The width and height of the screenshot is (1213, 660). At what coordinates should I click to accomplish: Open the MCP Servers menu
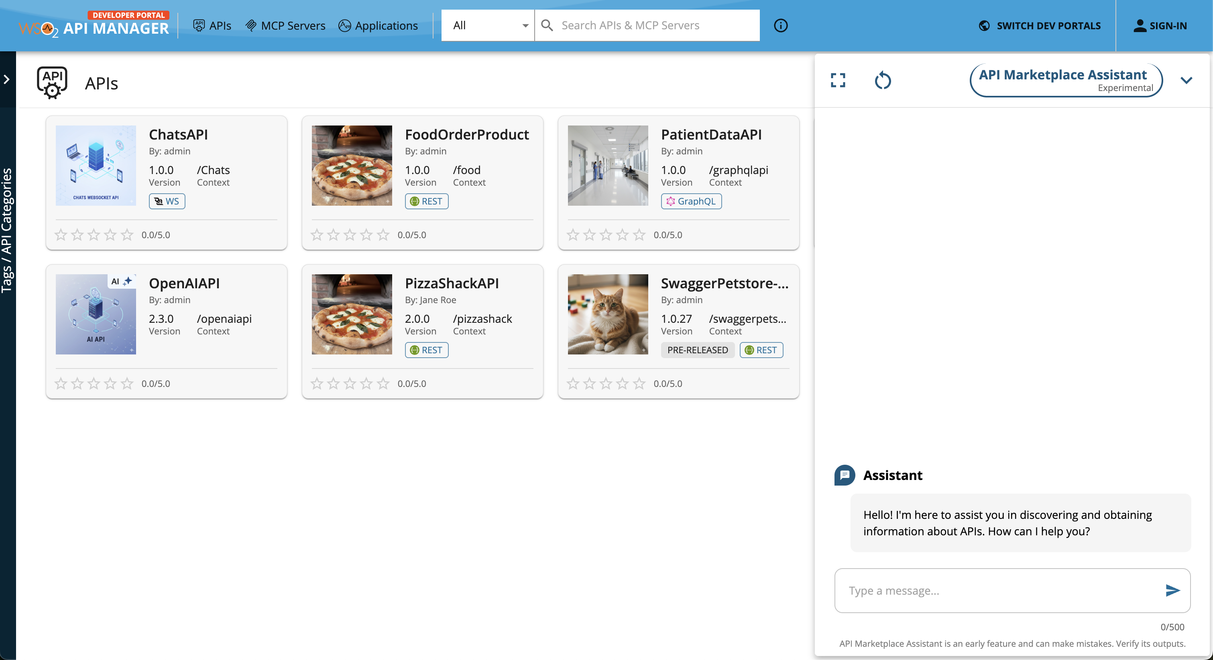pyautogui.click(x=285, y=25)
